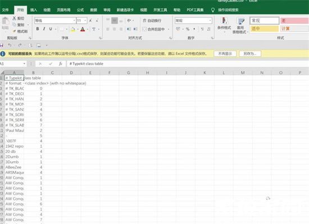Apply percent style format
The image size is (309, 224).
(188, 29)
